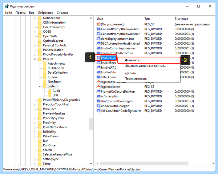Click the Notifications folder icon
This screenshot has height=174, width=218.
40,18
